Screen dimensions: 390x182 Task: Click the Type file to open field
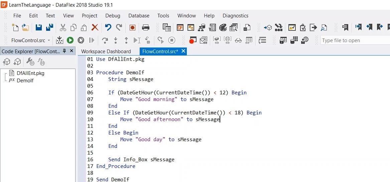point(354,40)
